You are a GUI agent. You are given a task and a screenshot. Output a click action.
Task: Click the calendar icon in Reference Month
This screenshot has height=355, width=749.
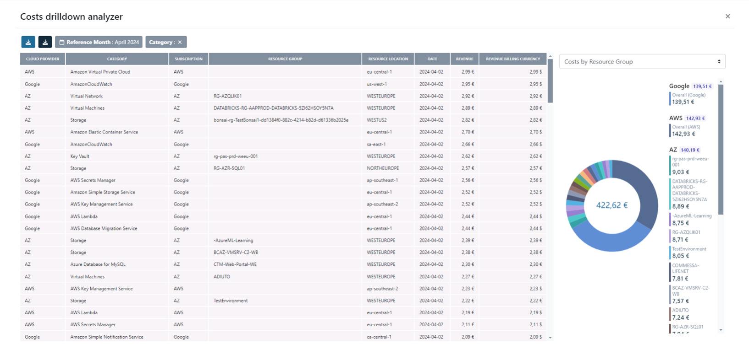[x=62, y=42]
